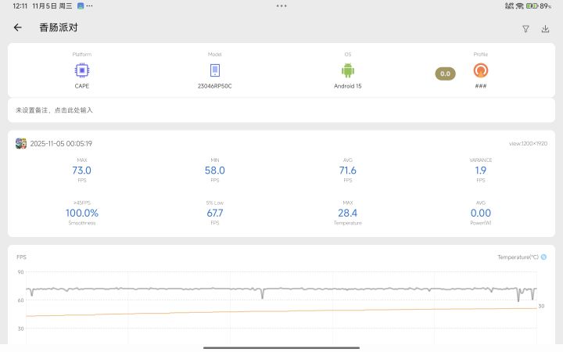Screen dimensions: 563x352
Task: Select the timestamp 2025-11-05 00:05:19
Action: (61, 143)
